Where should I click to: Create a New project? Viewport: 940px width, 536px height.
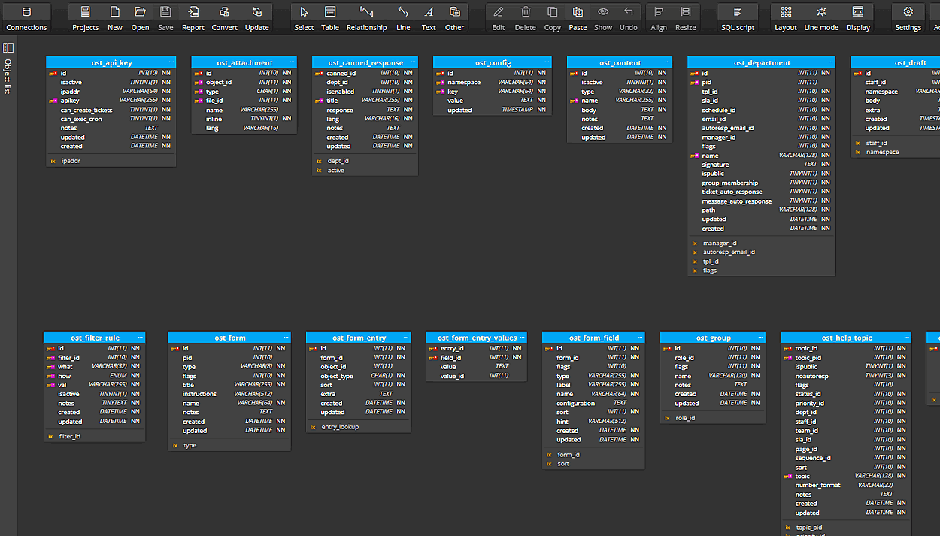pos(115,18)
